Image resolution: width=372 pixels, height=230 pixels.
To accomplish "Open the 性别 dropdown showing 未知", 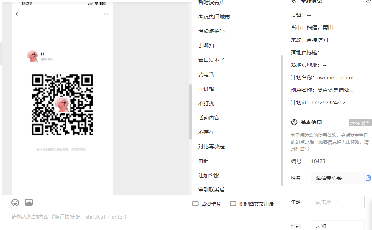I will point(337,226).
